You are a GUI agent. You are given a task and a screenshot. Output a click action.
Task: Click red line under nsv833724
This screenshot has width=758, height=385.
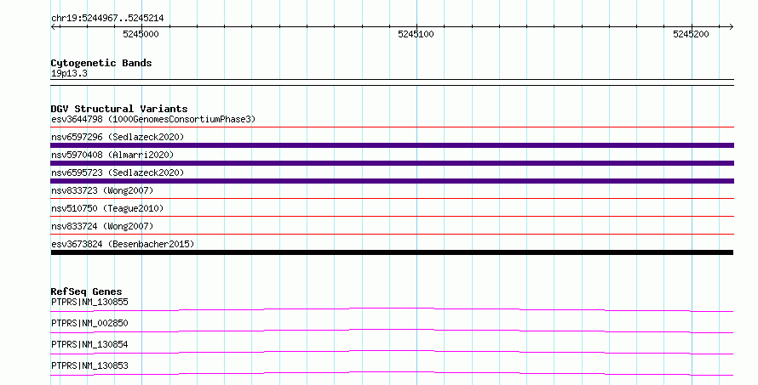(392, 234)
